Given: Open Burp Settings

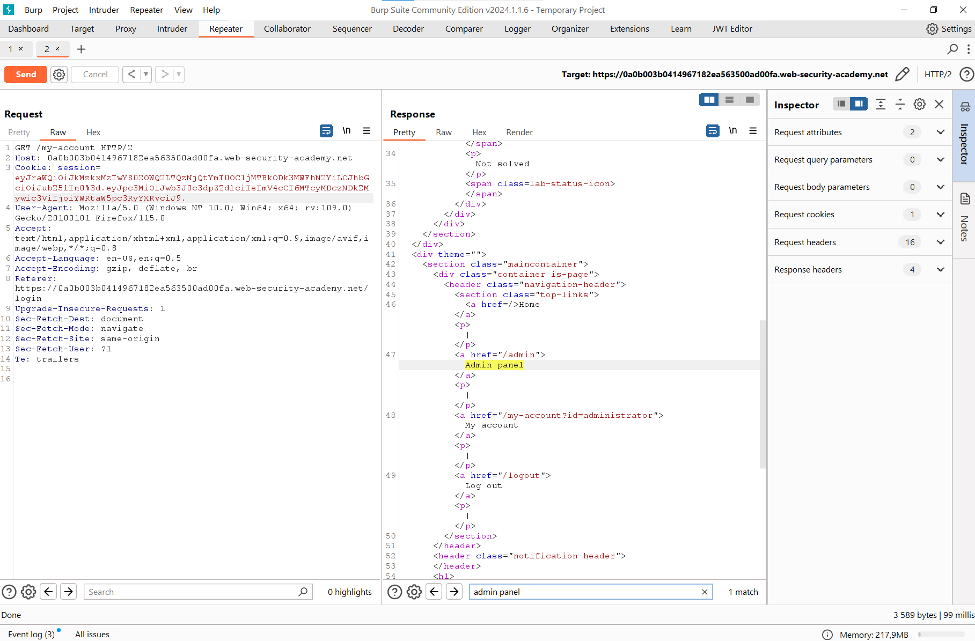Looking at the screenshot, I should coord(949,29).
